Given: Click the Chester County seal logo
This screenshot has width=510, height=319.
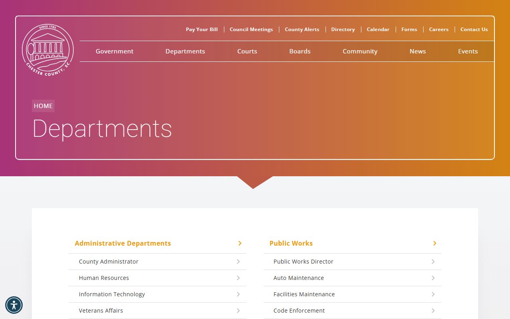Looking at the screenshot, I should coord(48,50).
